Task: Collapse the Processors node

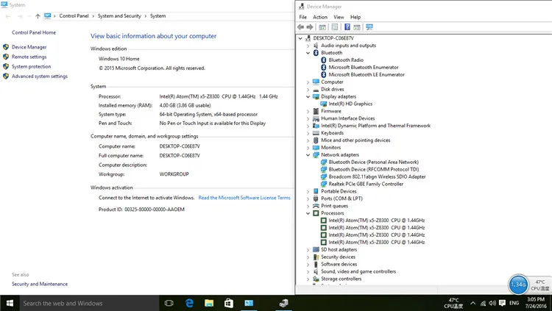Action: point(308,213)
